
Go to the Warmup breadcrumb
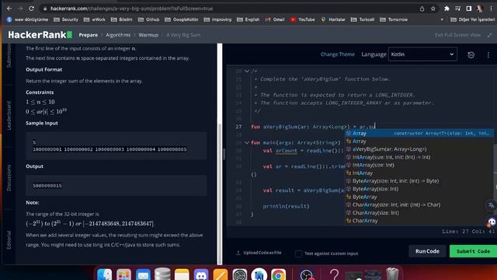point(148,35)
